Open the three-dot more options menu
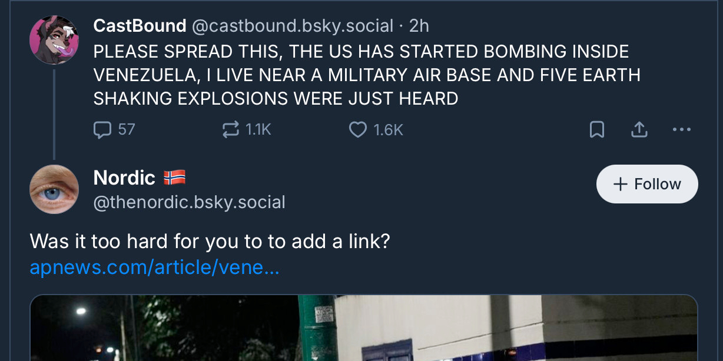 [681, 129]
